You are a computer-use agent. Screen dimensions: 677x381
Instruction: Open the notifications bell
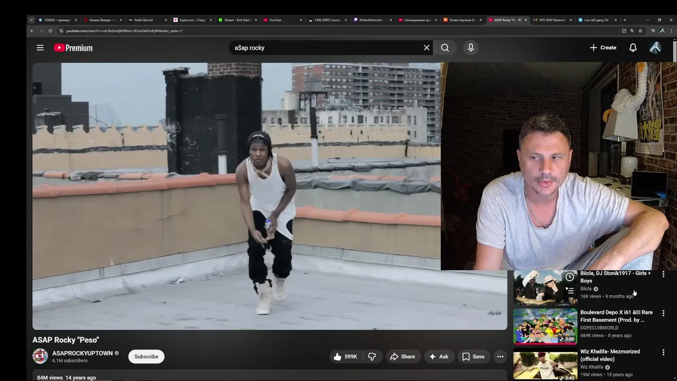point(633,48)
